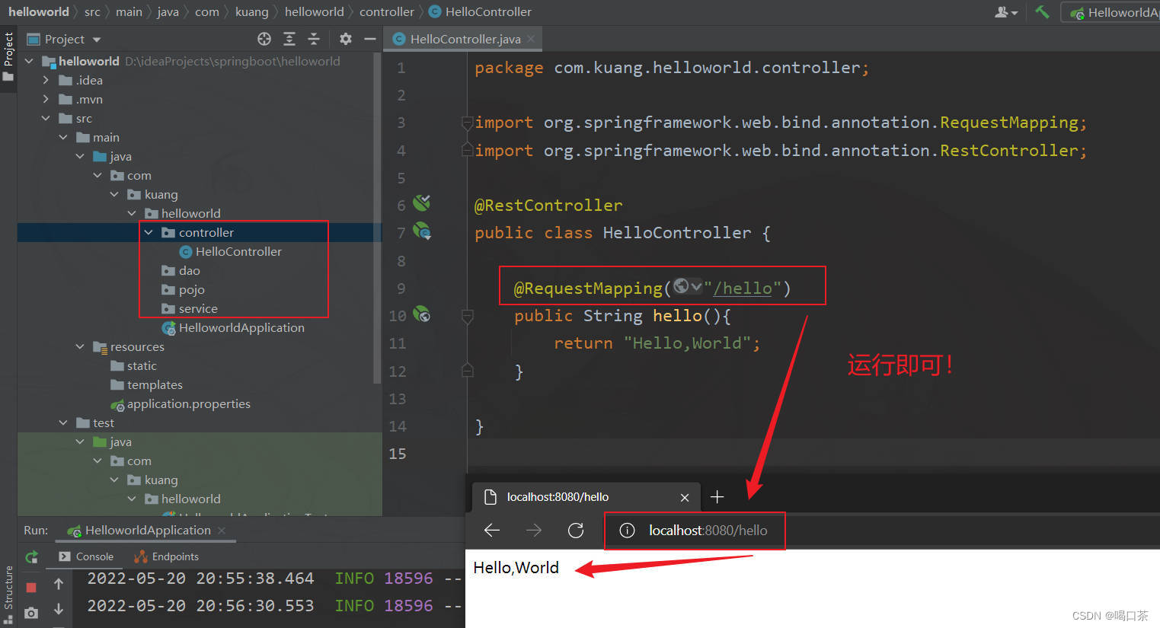Screen dimensions: 1160x628
Task: Select the application.properties file
Action: point(181,403)
